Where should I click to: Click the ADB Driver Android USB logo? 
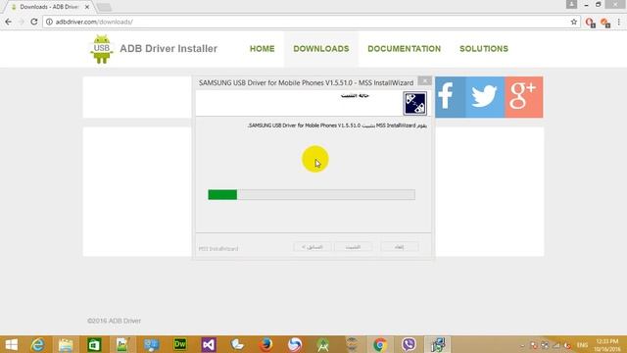[101, 49]
